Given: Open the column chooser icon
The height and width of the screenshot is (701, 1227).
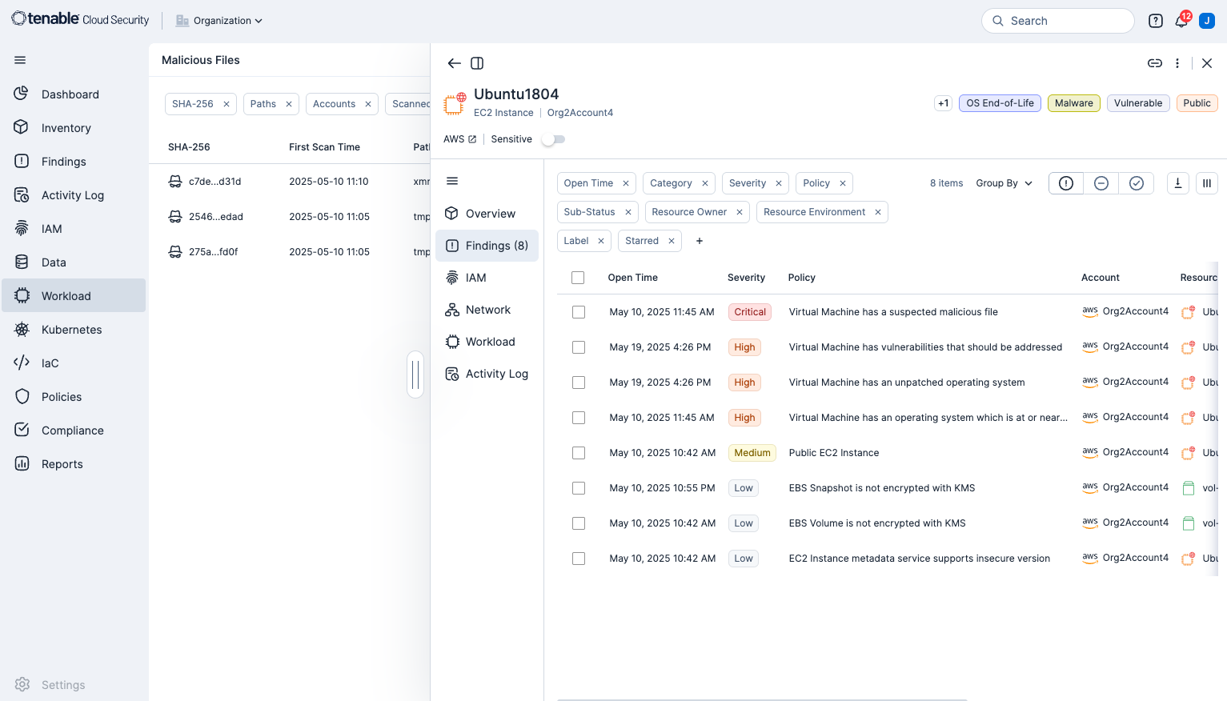Looking at the screenshot, I should click(1206, 183).
